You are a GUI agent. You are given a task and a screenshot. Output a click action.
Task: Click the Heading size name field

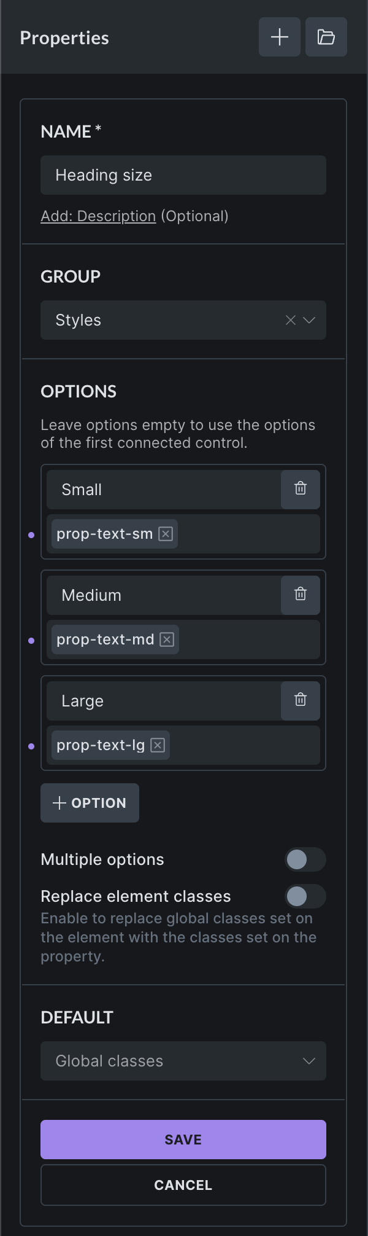(183, 175)
